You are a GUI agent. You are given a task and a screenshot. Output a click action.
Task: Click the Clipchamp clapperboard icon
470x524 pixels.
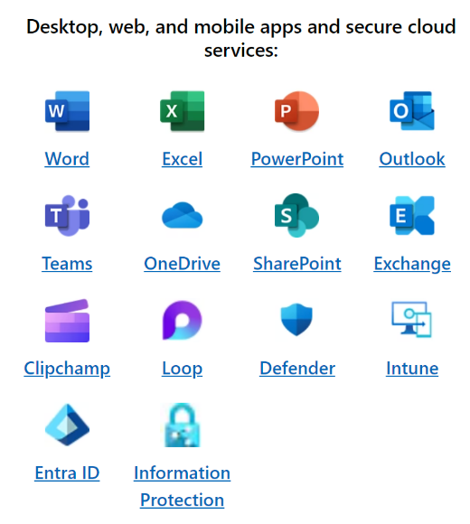pos(67,321)
